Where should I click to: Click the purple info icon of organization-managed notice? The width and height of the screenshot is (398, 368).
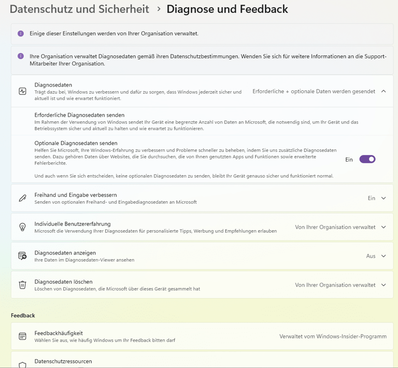coord(21,34)
